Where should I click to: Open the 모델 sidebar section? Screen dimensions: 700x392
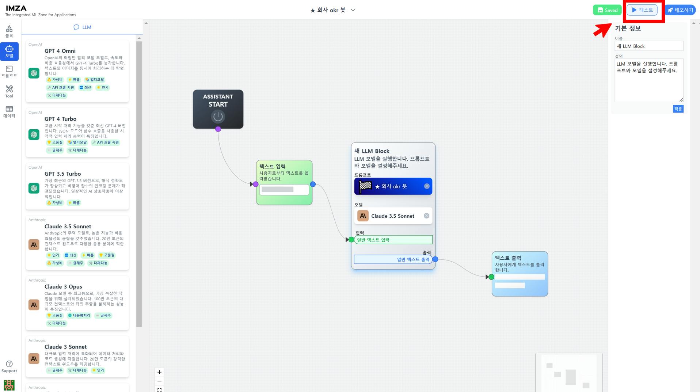pos(9,52)
